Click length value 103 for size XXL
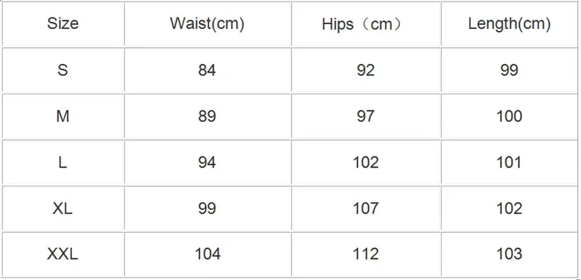This screenshot has width=581, height=280. pyautogui.click(x=509, y=254)
